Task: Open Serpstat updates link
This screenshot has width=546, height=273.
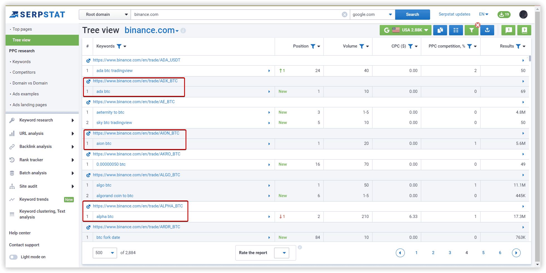Action: pos(454,14)
